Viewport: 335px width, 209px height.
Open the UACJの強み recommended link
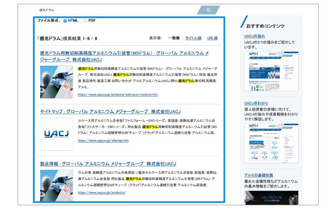click(x=255, y=36)
